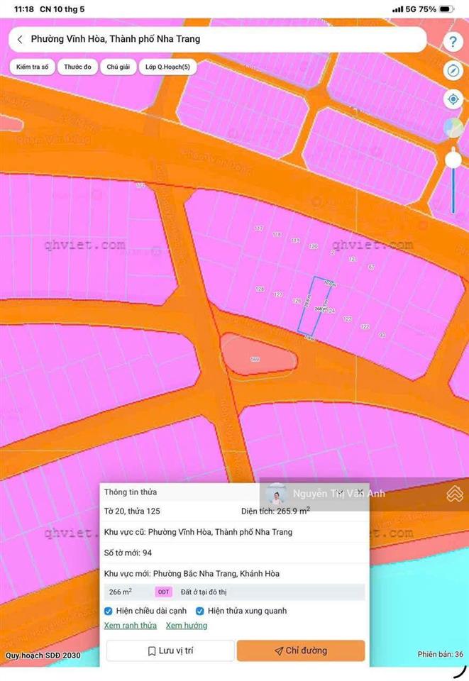The image size is (469, 681).
Task: Tap the compass orientation icon
Action: point(453,70)
